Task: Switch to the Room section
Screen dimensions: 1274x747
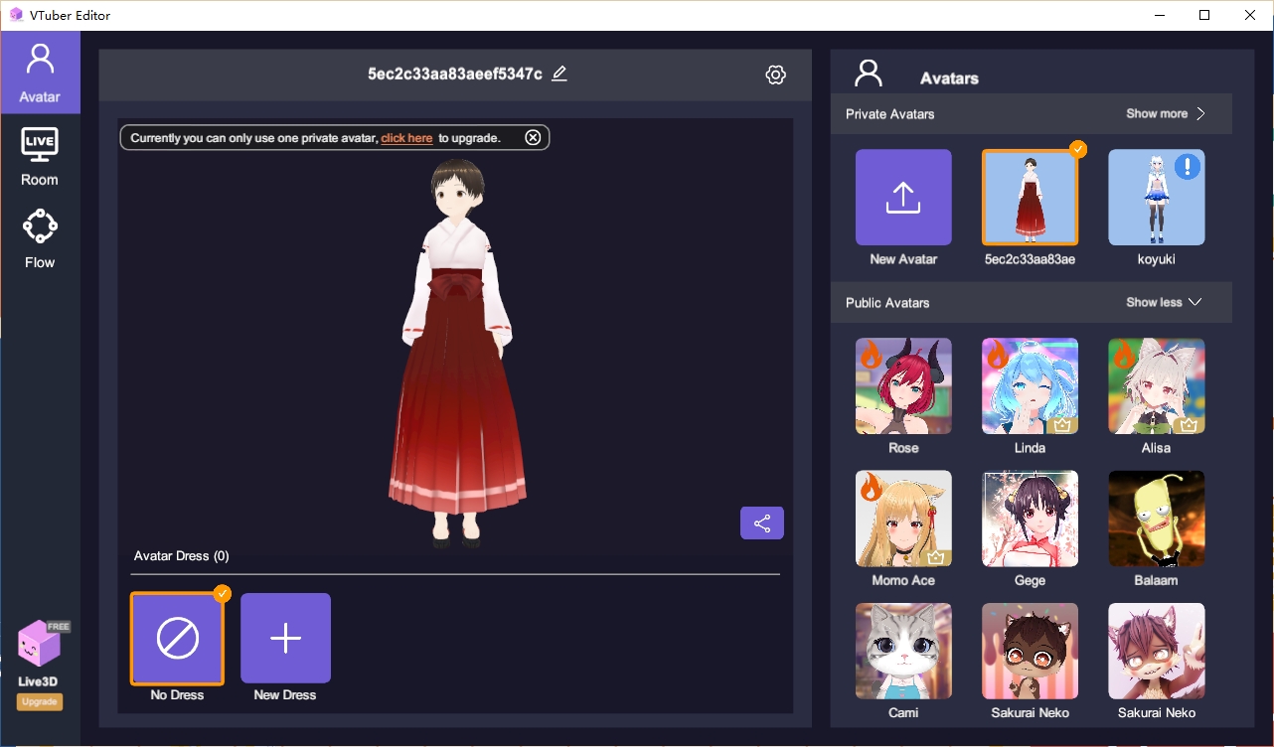Action: pyautogui.click(x=39, y=154)
